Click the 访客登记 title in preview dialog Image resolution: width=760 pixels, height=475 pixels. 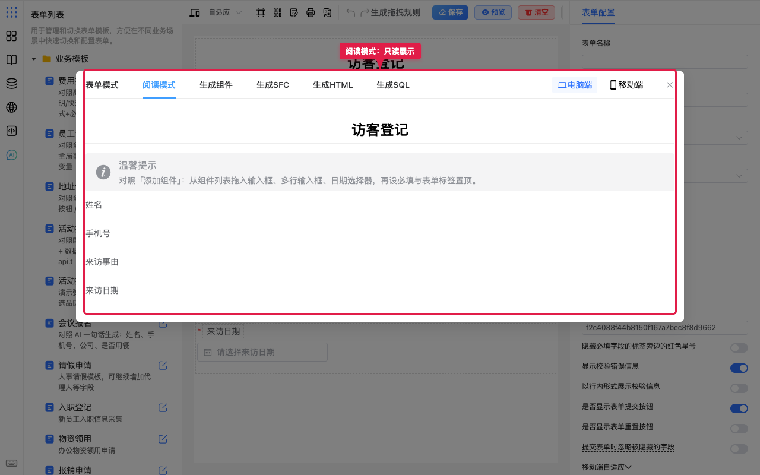pos(380,129)
